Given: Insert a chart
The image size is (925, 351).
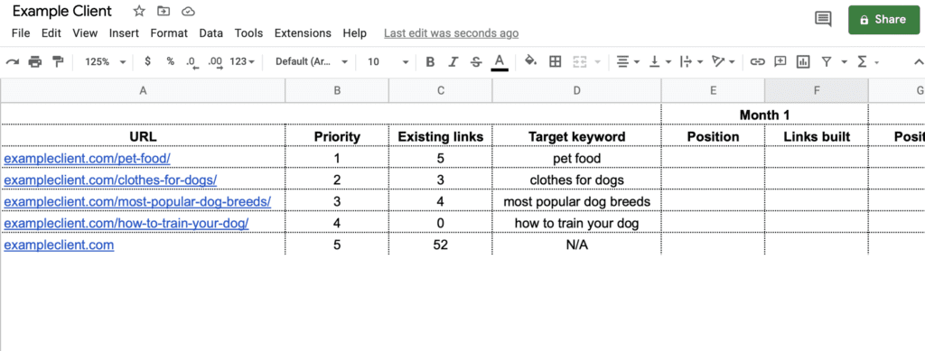Looking at the screenshot, I should click(803, 61).
